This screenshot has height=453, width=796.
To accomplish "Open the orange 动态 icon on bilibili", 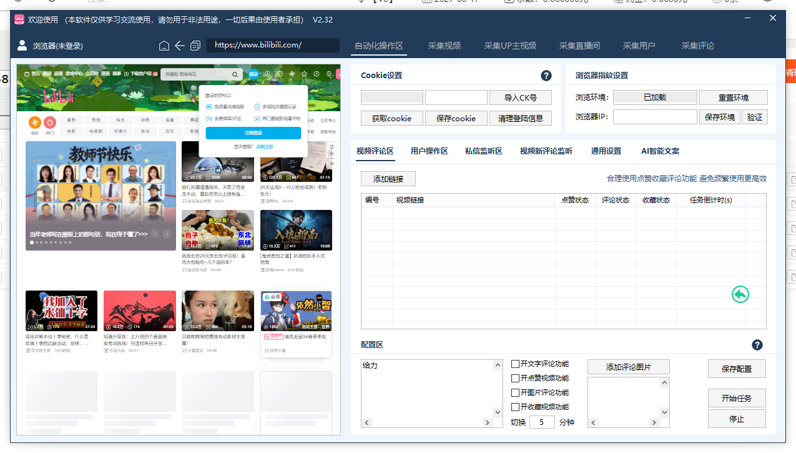I will (35, 122).
